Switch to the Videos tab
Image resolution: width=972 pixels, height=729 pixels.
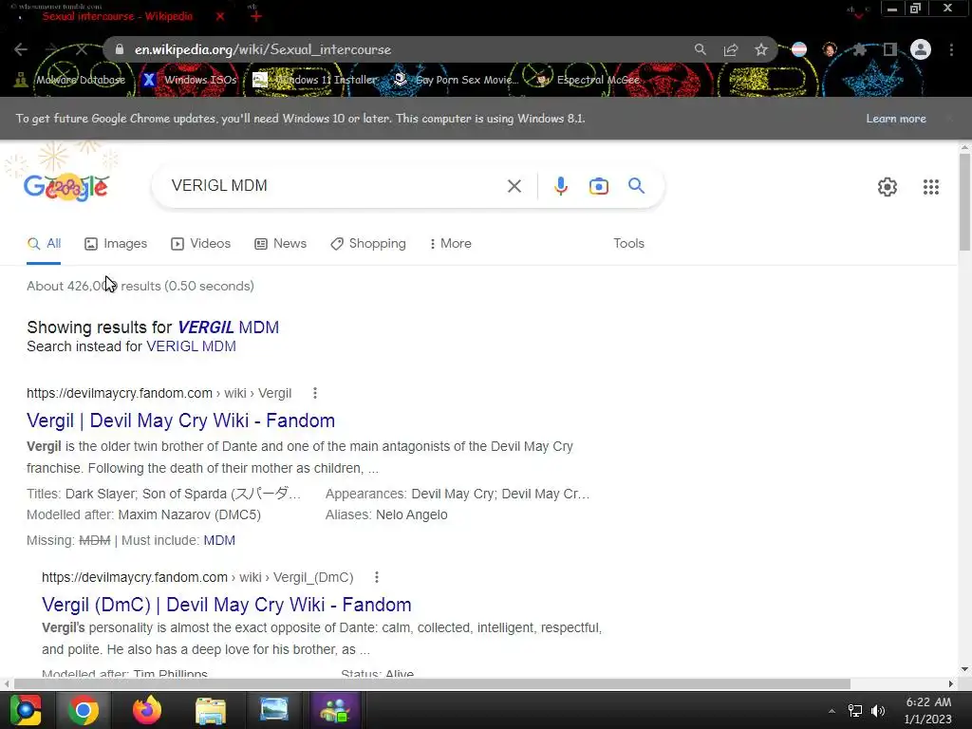201,244
